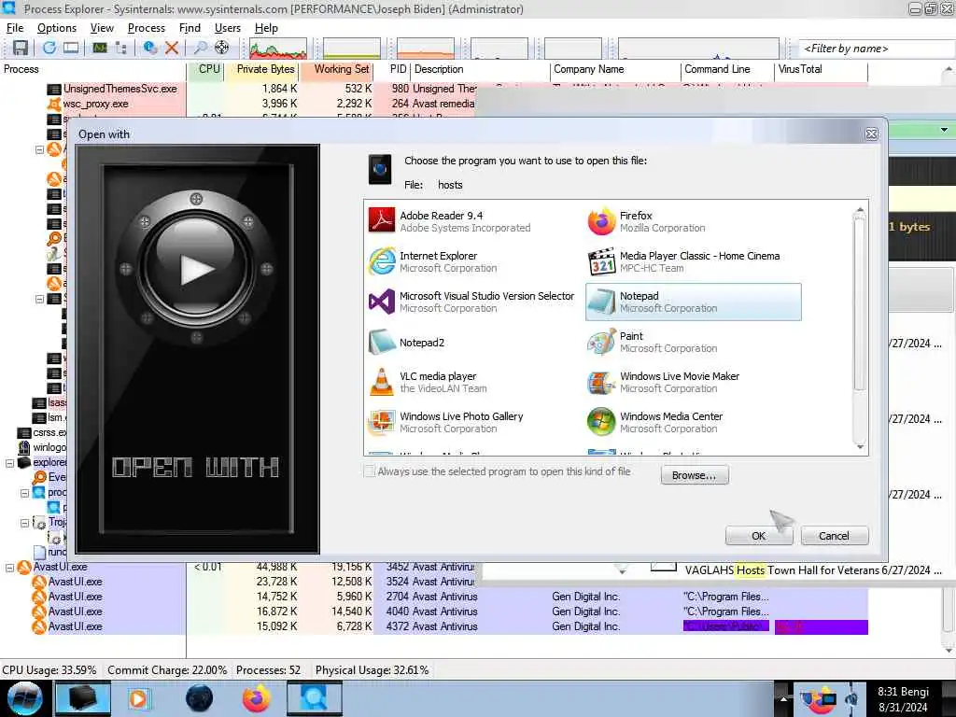
Task: Sort by the Private Bytes column header
Action: (261, 69)
